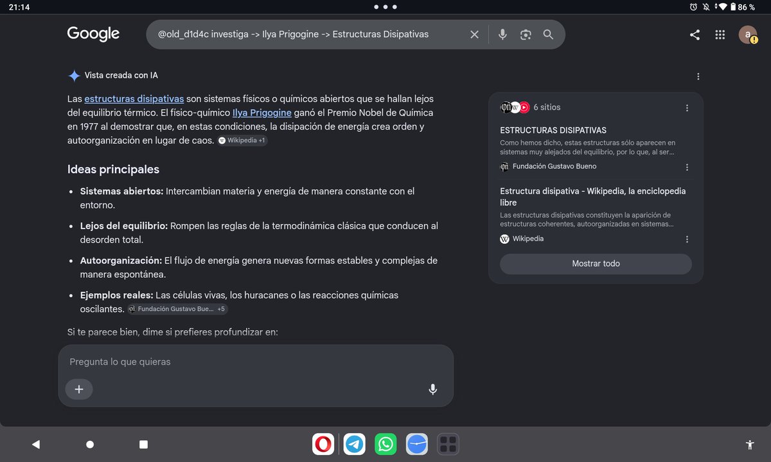Tap the Fundación Gustavo Bueno source label
Screen dimensions: 771x462
[x=554, y=166]
